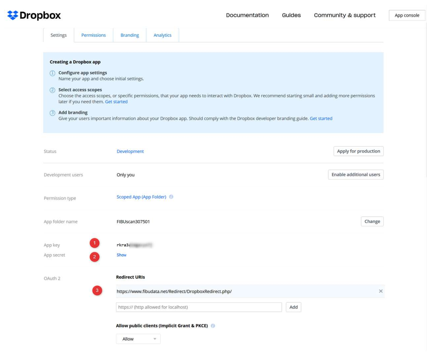Switch to the Permissions tab
The width and height of the screenshot is (446, 363).
click(x=93, y=35)
